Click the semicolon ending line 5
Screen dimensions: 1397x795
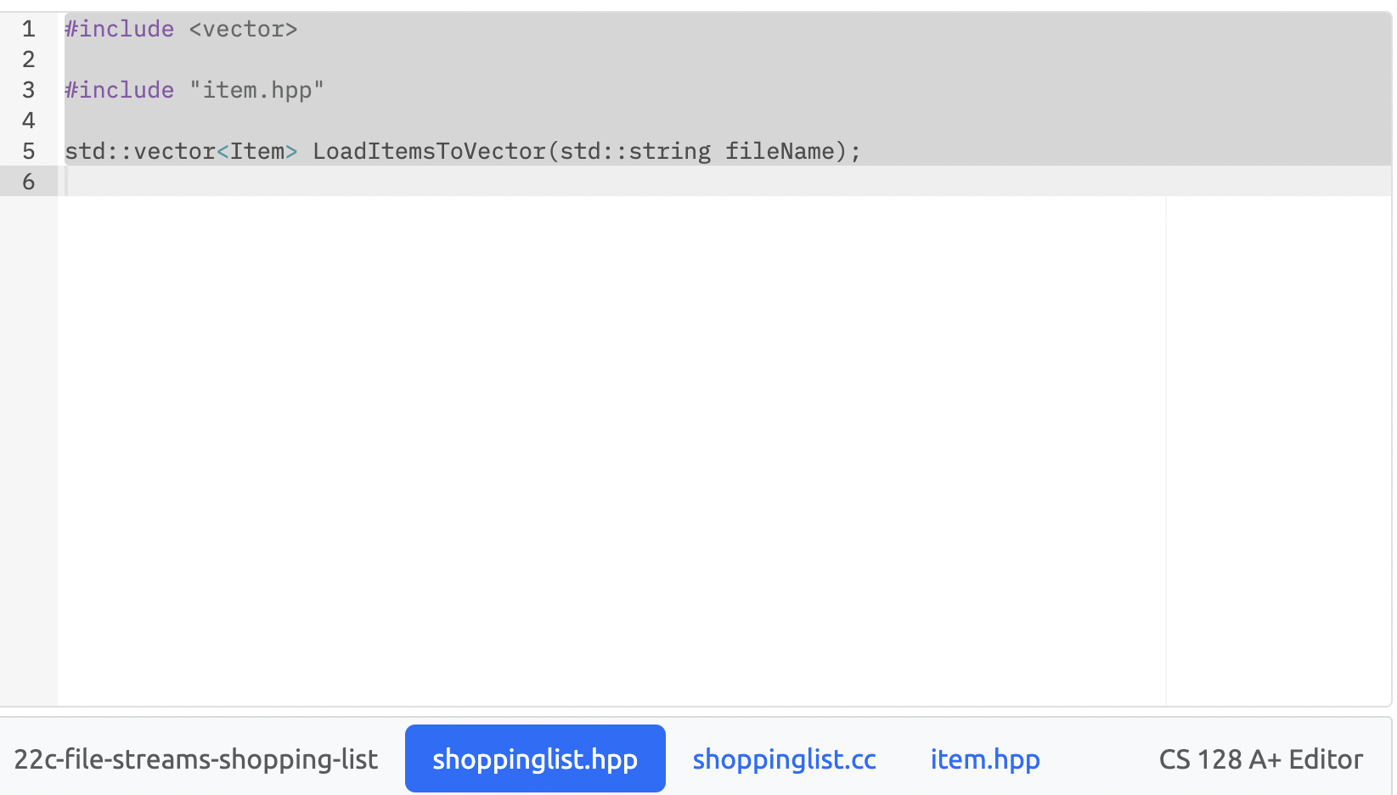tap(856, 151)
